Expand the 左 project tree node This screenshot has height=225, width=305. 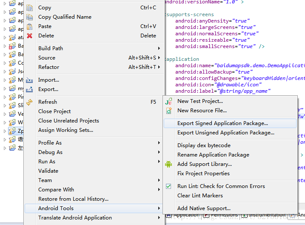[5, 148]
